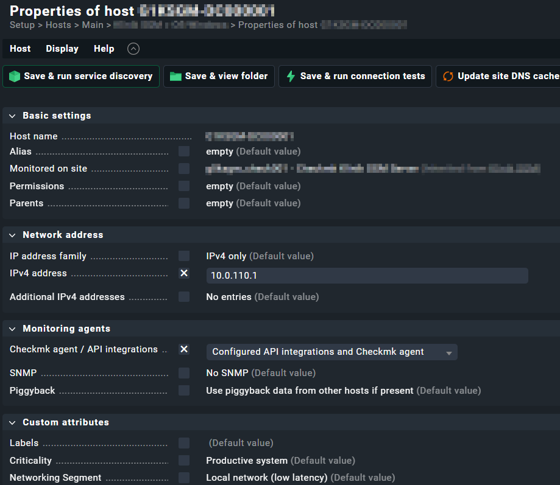The width and height of the screenshot is (560, 485).
Task: Toggle the SNMP checkbox
Action: pyautogui.click(x=184, y=373)
